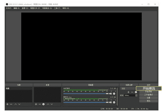Screen dimensions: 163x112
Task: Click the transition duration 300ms field
Action: click(x=130, y=95)
